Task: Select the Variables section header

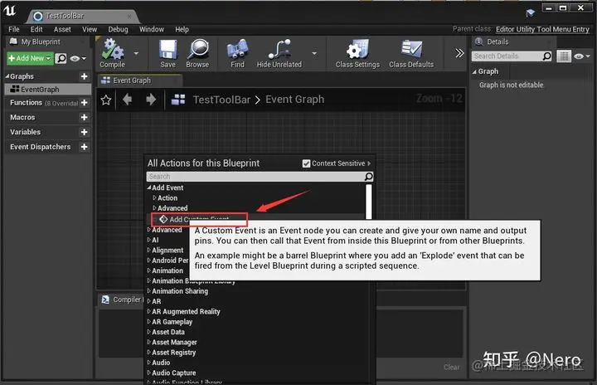Action: [x=25, y=132]
